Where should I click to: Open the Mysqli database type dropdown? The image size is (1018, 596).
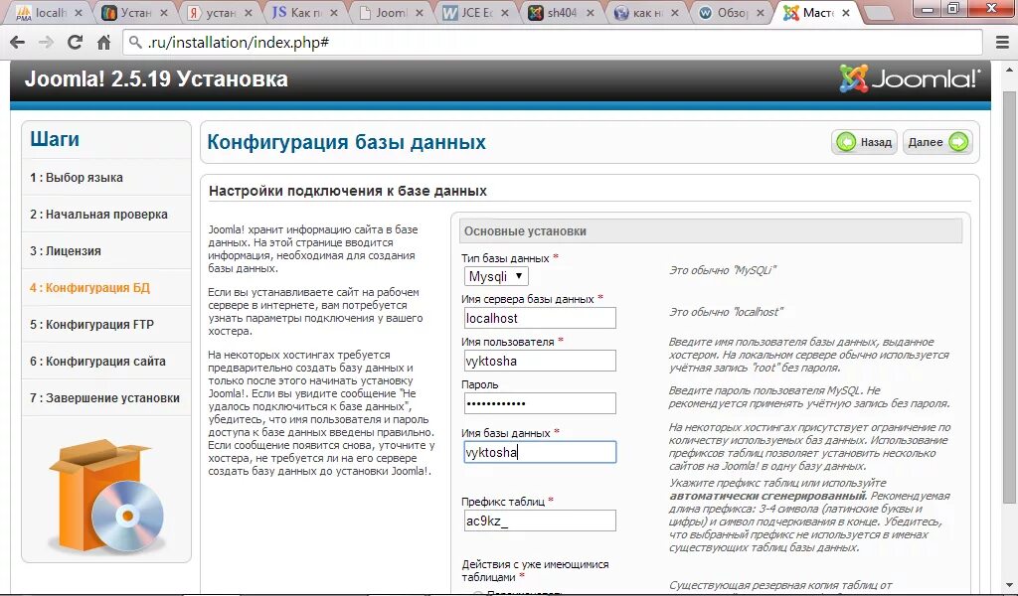point(496,276)
